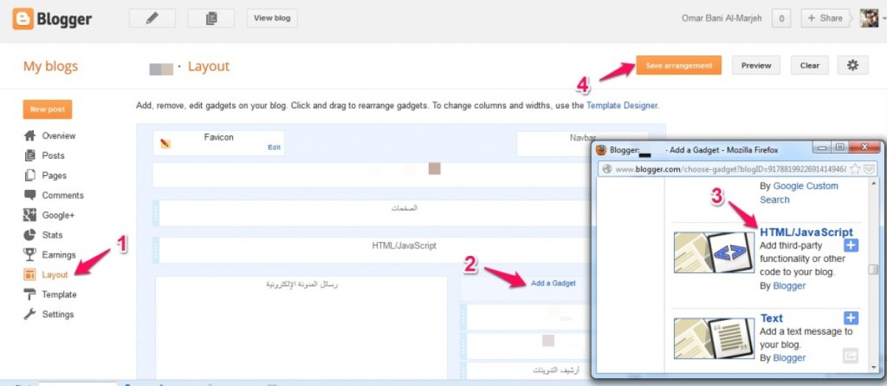Click the Blogger logo icon

click(x=23, y=19)
